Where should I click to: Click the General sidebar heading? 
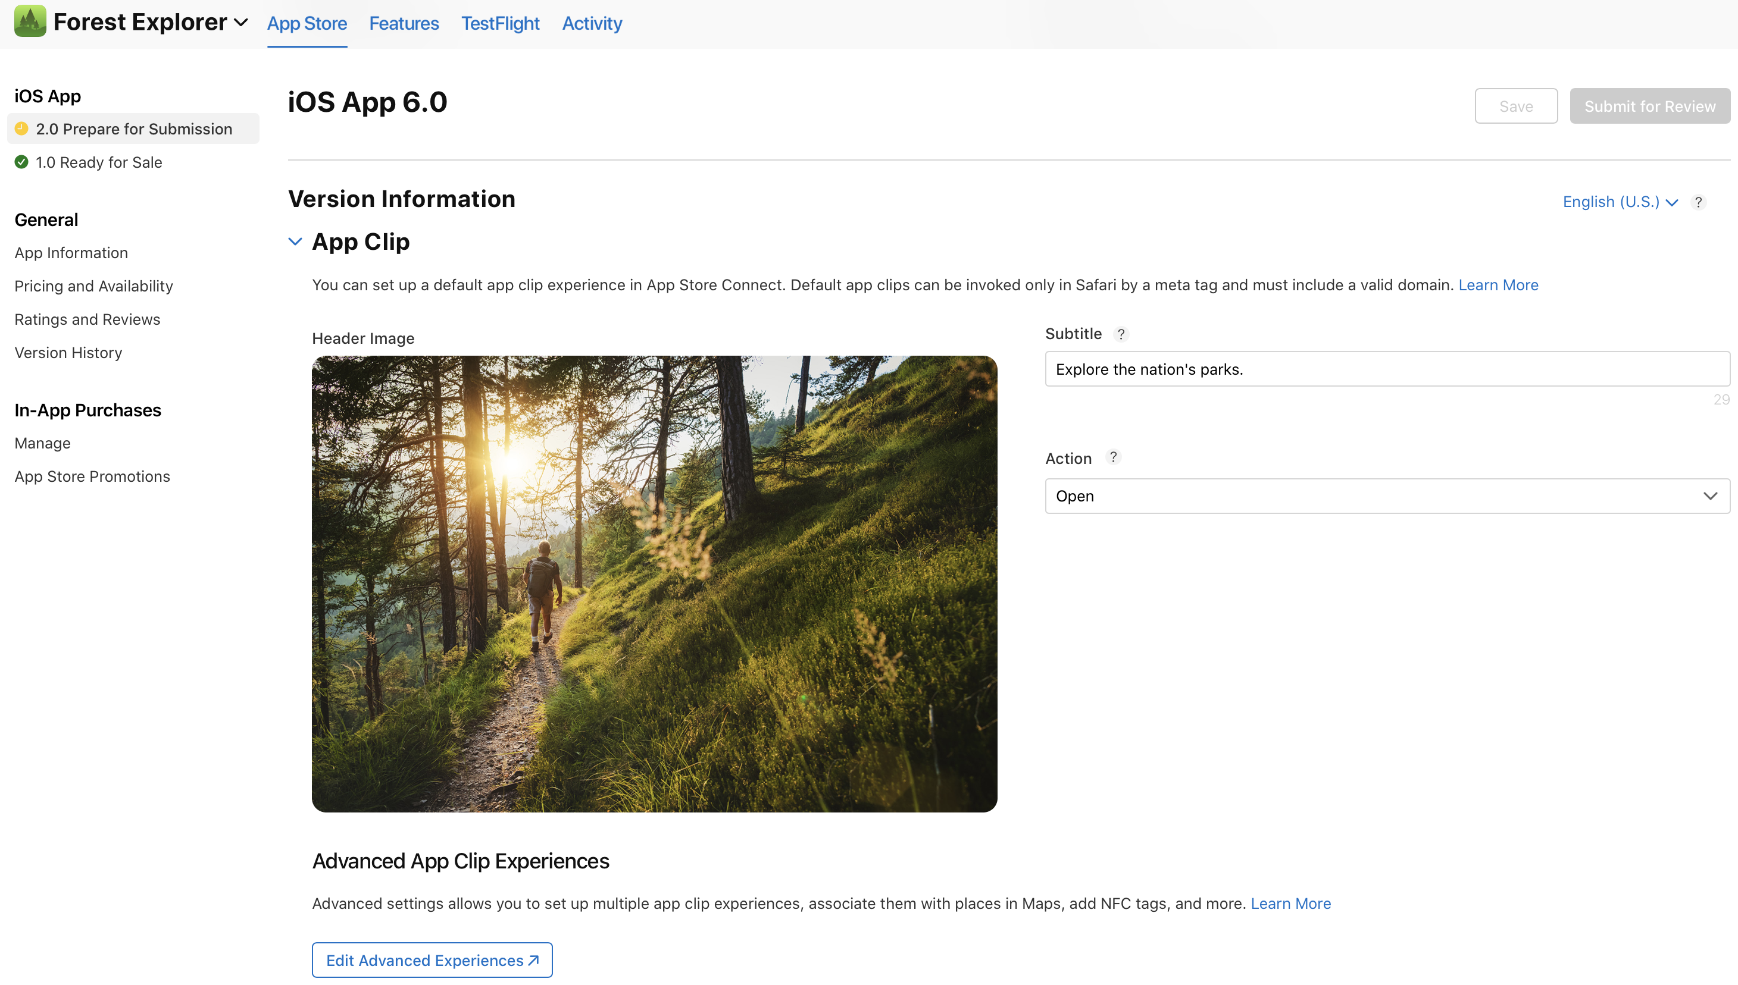click(x=46, y=220)
